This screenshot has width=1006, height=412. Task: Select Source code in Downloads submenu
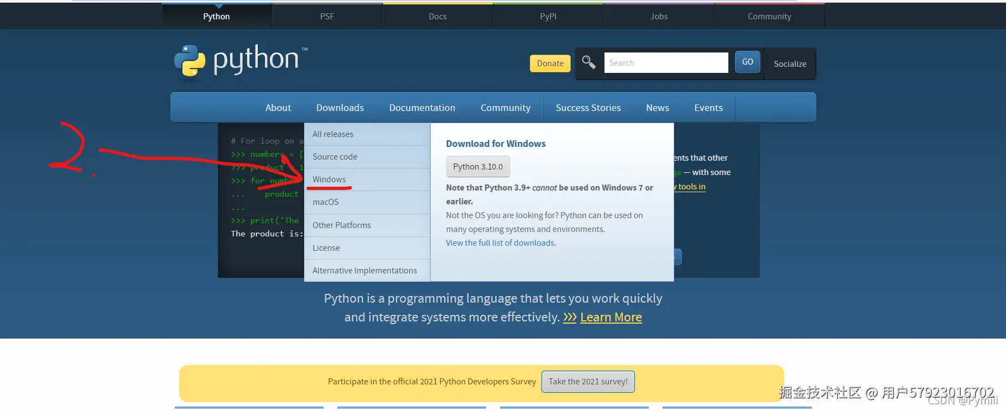367,157
